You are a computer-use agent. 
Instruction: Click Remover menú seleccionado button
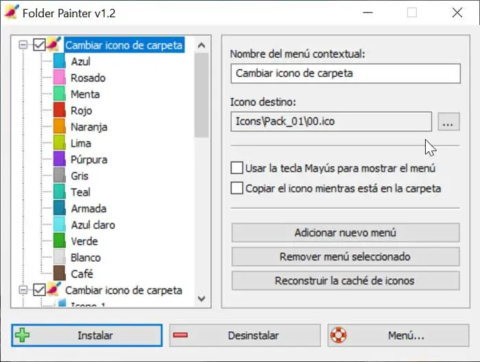click(346, 256)
